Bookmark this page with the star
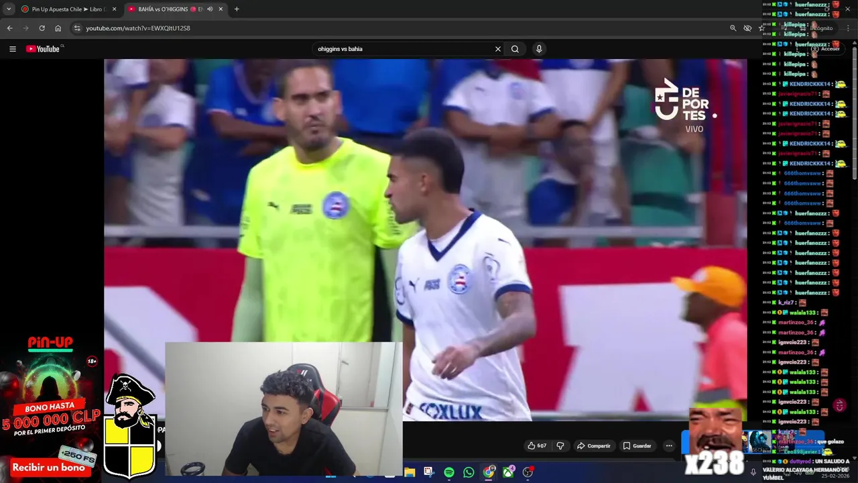The width and height of the screenshot is (858, 483). coord(761,28)
